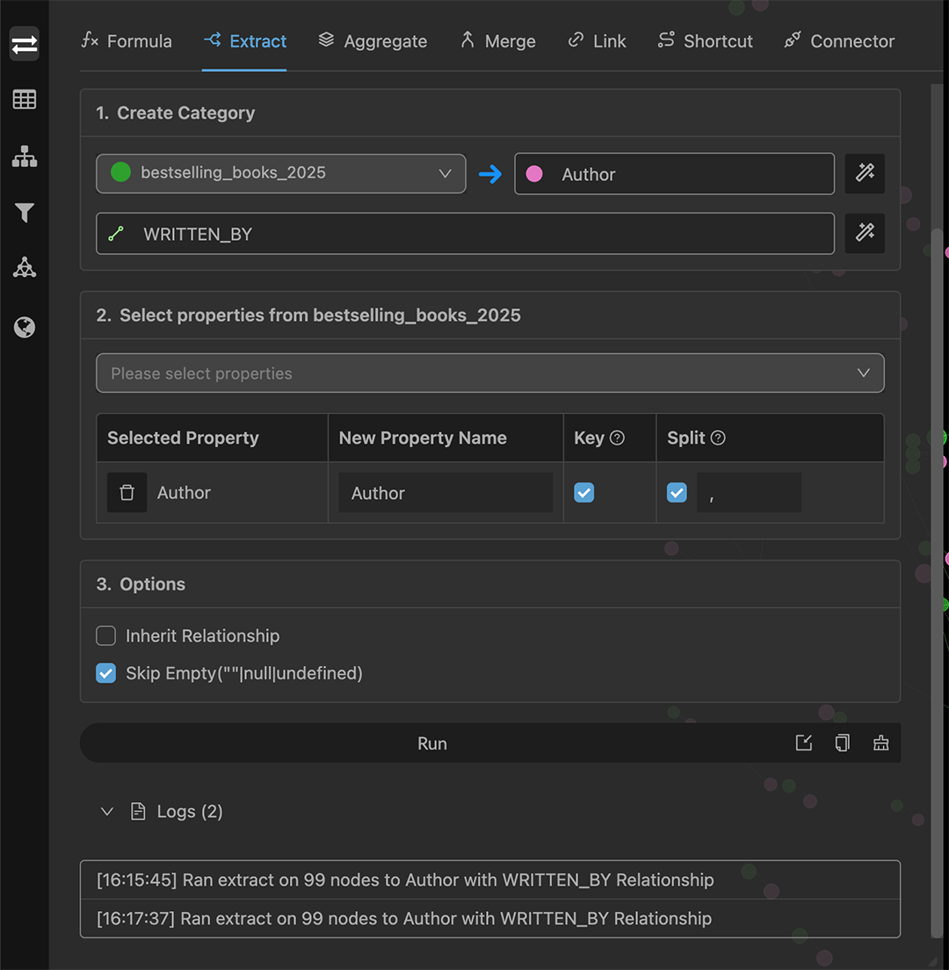Click the magic wand beside the Author category
949x970 pixels.
(865, 173)
